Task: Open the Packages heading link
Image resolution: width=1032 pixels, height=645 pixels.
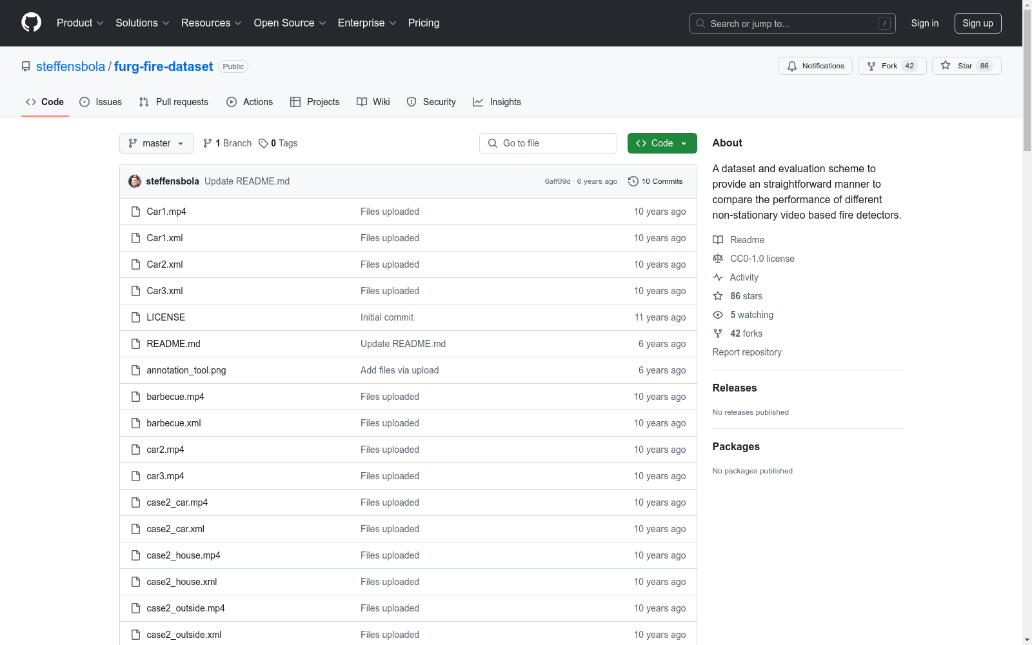Action: (736, 446)
